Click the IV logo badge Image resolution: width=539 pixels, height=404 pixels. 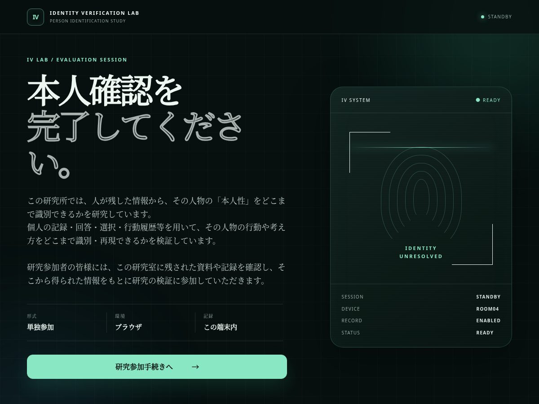coord(35,17)
